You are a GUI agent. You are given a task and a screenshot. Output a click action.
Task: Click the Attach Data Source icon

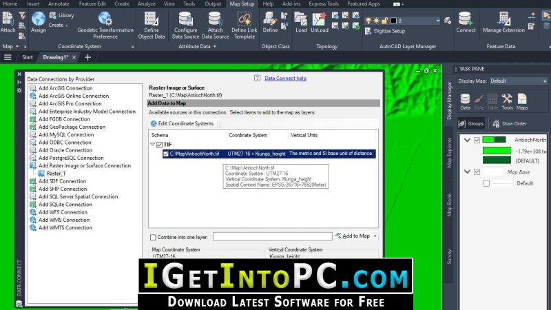tap(215, 19)
